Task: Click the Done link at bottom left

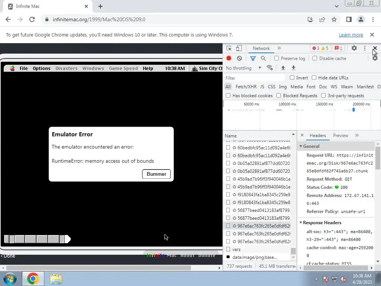Action: click(x=8, y=255)
